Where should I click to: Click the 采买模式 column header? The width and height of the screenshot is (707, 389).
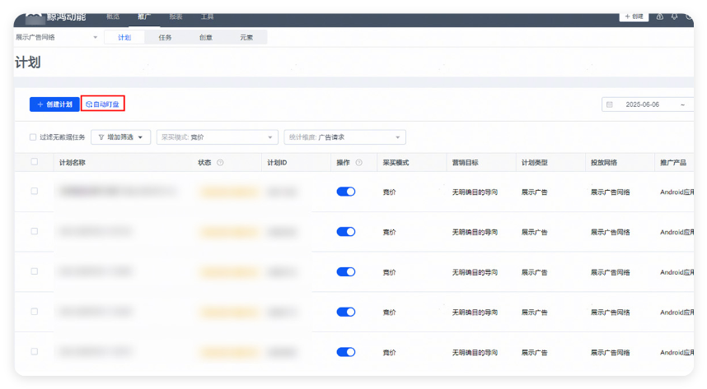point(396,163)
